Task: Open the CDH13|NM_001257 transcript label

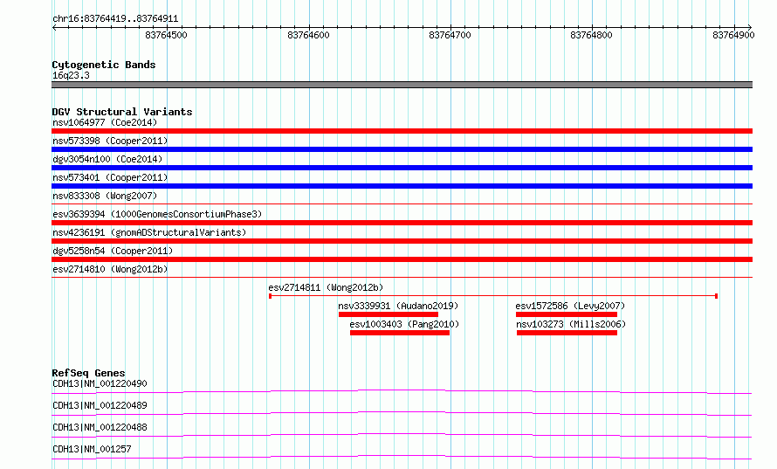Action: pos(92,449)
